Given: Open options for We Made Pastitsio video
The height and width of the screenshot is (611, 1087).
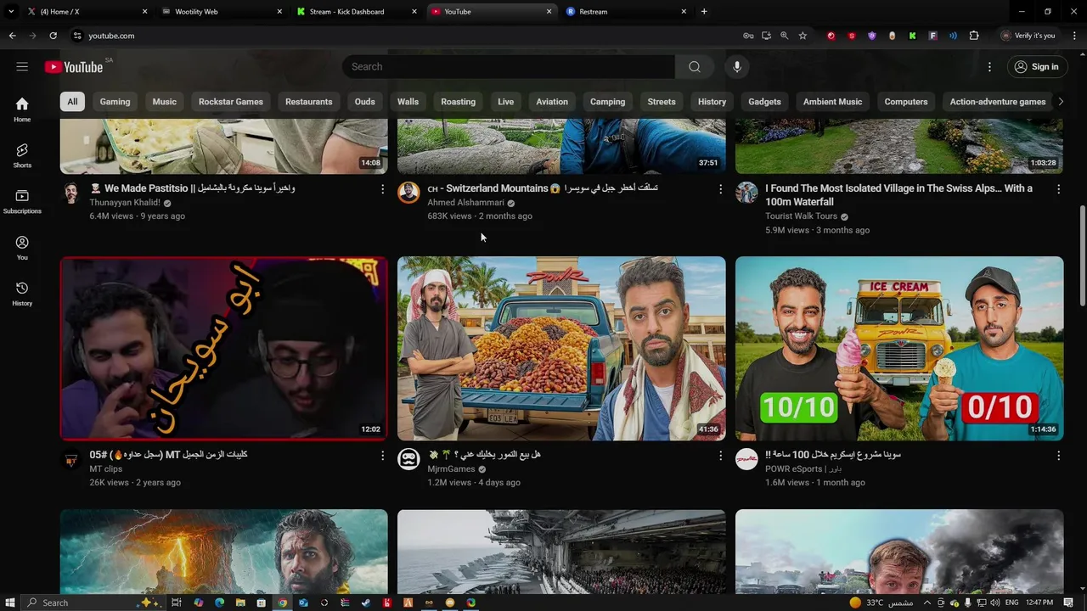Looking at the screenshot, I should (x=382, y=189).
